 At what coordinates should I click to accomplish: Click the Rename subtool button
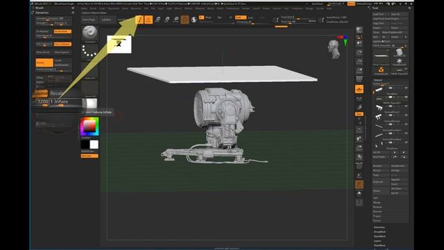click(381, 166)
